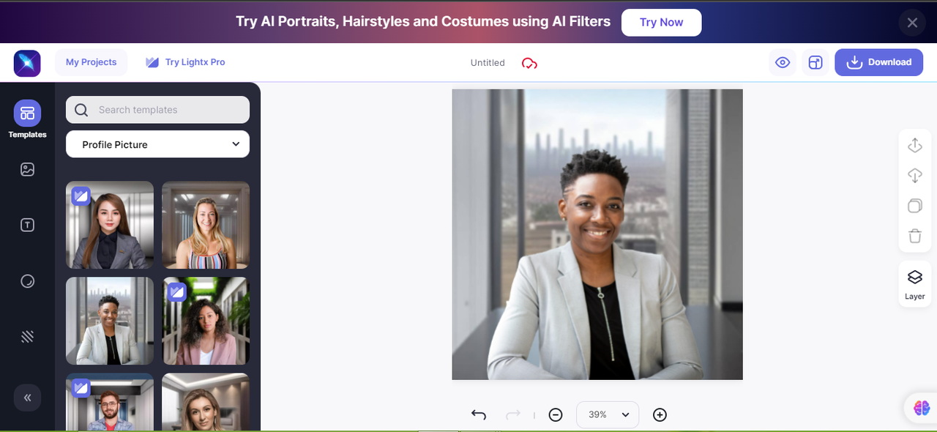
Task: Click the Pro icon beside Try Lightx Pro
Action: click(x=152, y=62)
